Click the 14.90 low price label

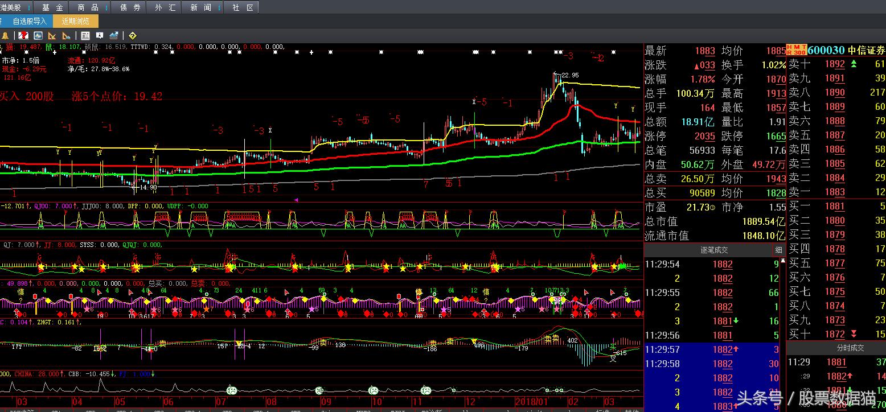[x=147, y=187]
